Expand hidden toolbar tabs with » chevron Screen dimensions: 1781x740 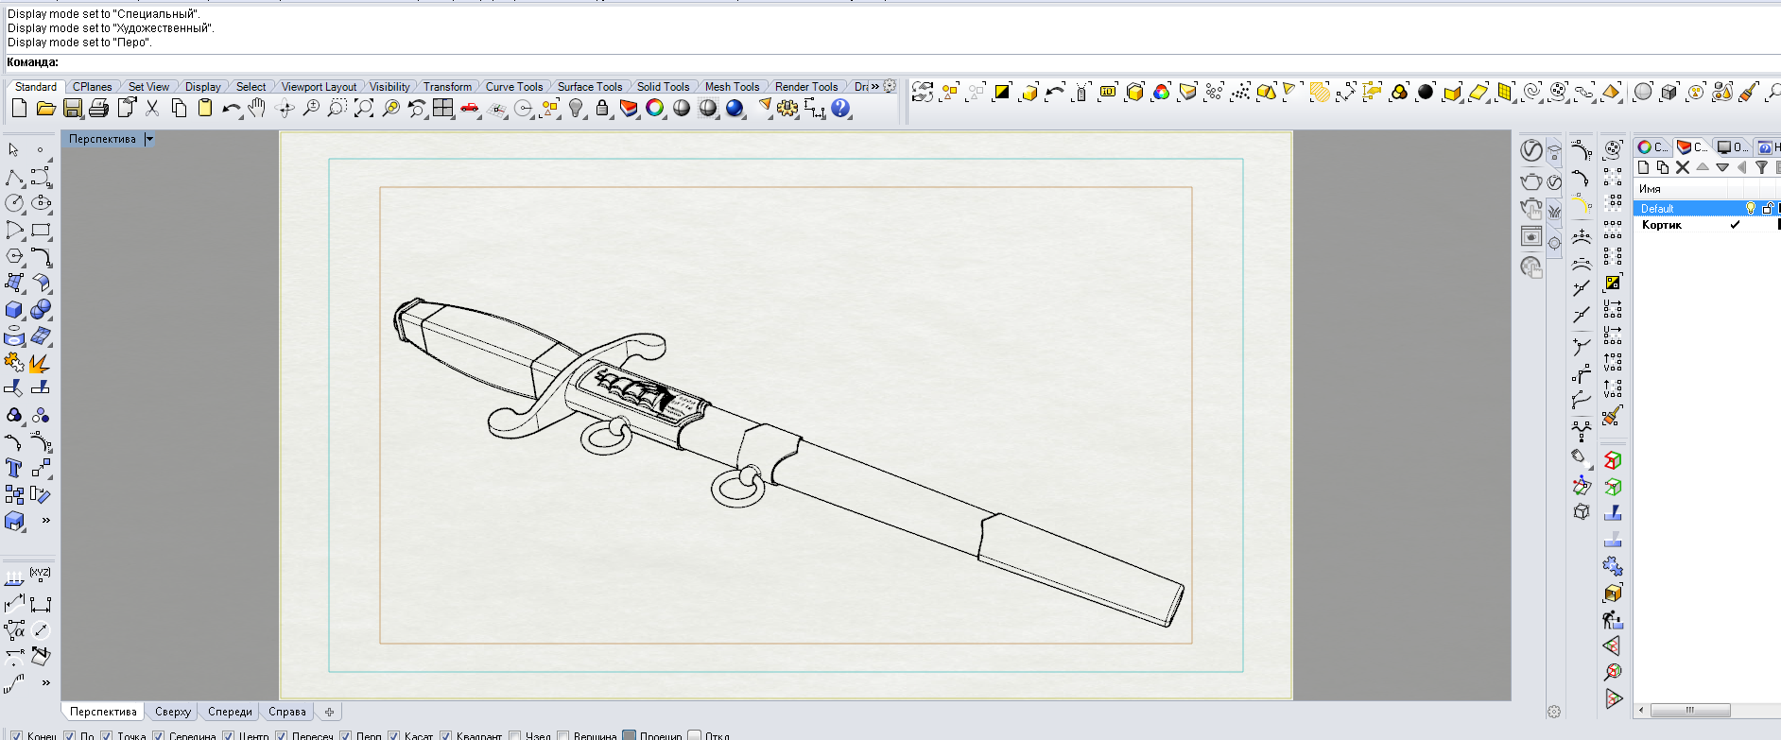[875, 86]
